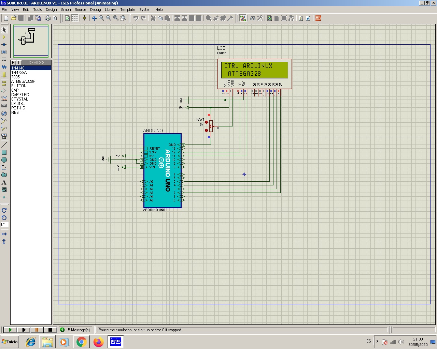Open the Debug menu
Viewport: 437px width, 349px height.
click(96, 10)
